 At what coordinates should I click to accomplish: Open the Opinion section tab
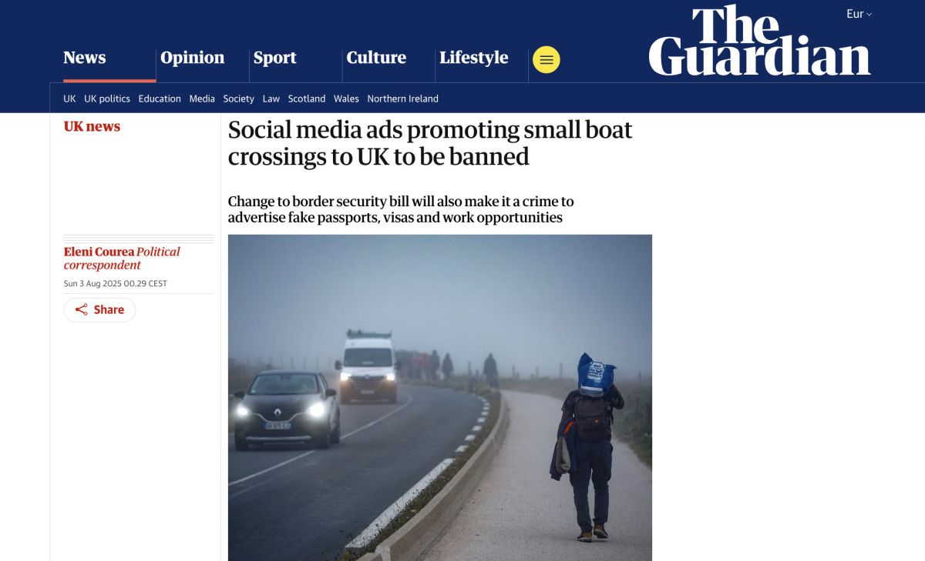(x=192, y=58)
